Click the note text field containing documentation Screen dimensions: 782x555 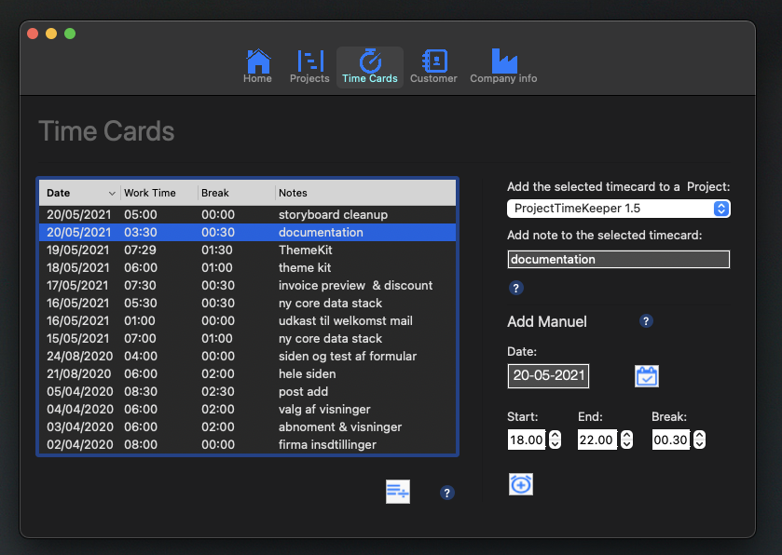618,260
